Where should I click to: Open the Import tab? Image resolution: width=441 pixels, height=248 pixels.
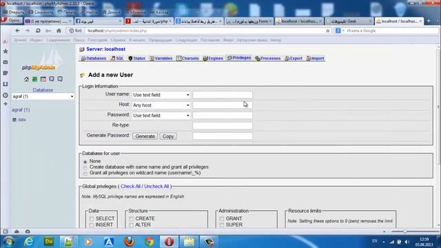[316, 59]
